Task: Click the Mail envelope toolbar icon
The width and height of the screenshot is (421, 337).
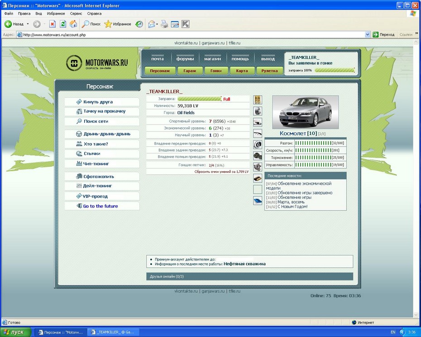Action: pos(152,24)
